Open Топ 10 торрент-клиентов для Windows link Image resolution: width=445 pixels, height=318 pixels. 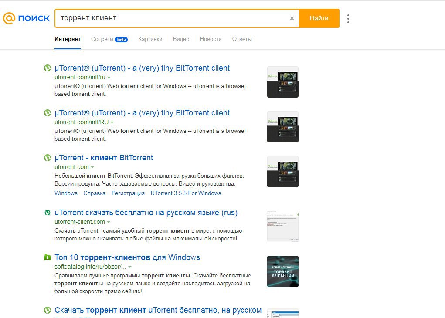coord(127,257)
